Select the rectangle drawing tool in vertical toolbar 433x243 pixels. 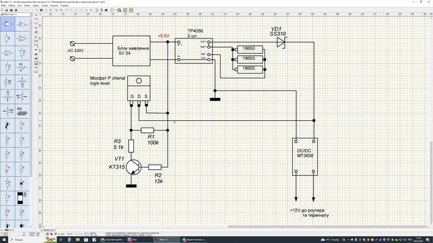tap(36, 19)
